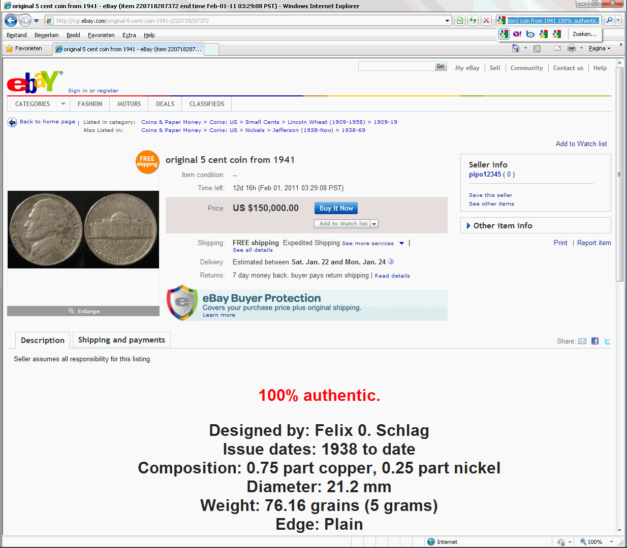Viewport: 627px width, 548px height.
Task: Open Lincoln Wheat (1909-1958) category link
Action: 326,122
